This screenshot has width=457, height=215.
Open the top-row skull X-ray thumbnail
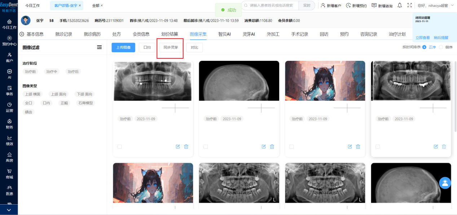tap(239, 81)
